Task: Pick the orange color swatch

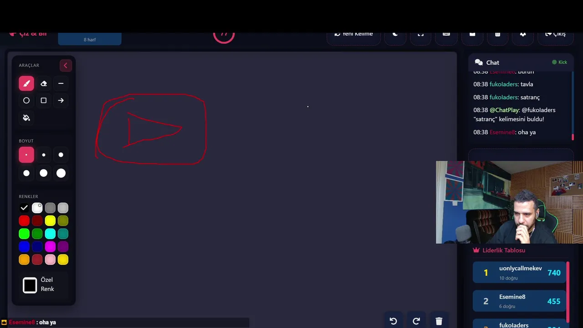Action: (x=24, y=260)
